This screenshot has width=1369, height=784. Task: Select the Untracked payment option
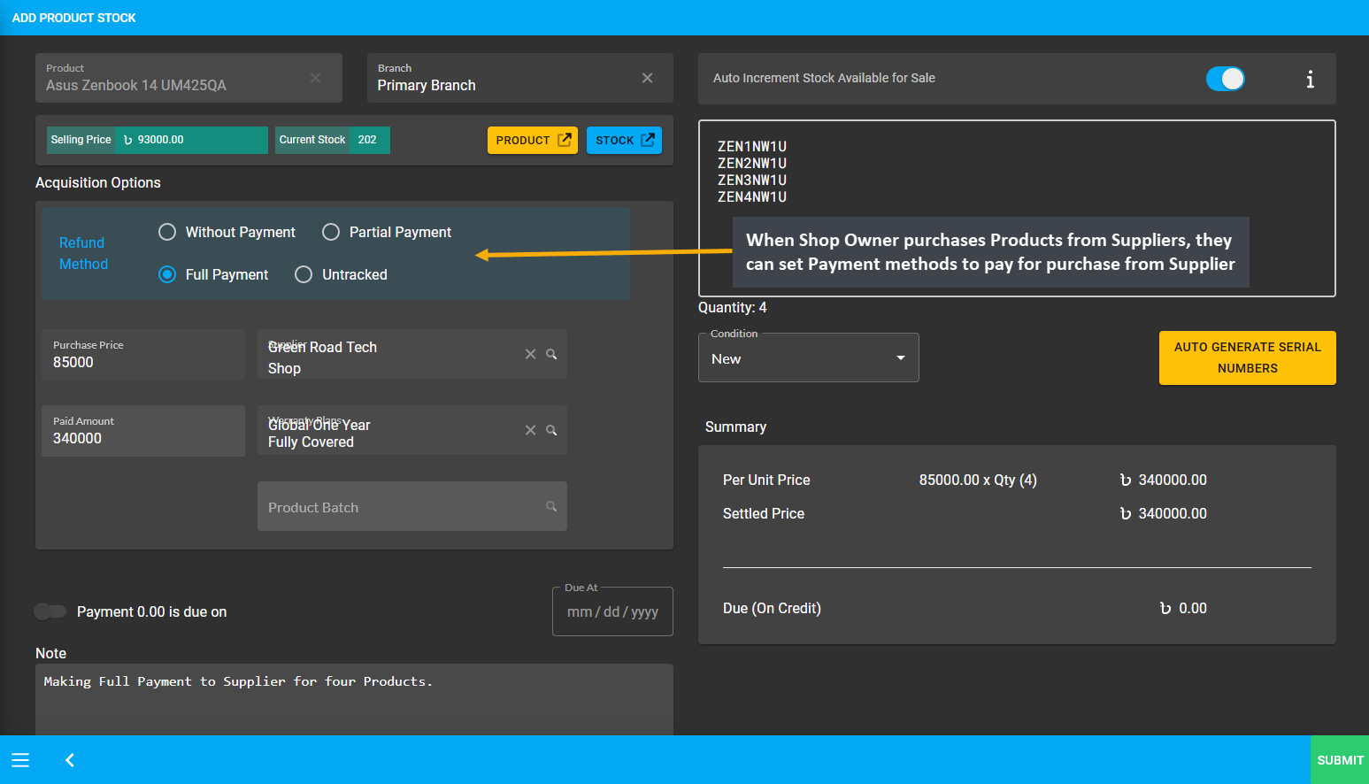[x=341, y=274]
